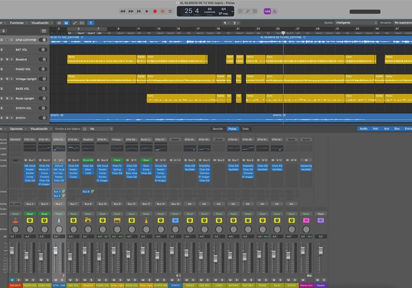
Task: Toggle the on/off switch for DTM-CATHYNE track
Action: tap(42, 40)
